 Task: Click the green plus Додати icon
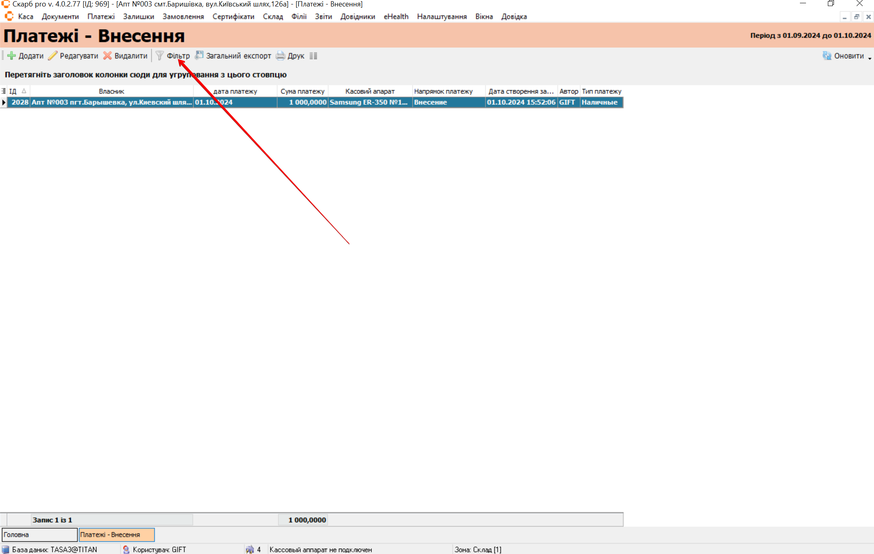pos(11,56)
